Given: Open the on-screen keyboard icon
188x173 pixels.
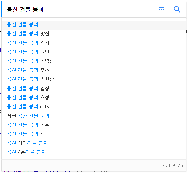Looking at the screenshot, I should 161,9.
